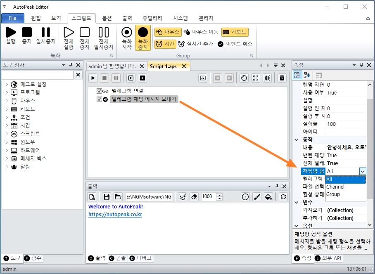Choose Group from chat type dropdown

pyautogui.click(x=346, y=194)
